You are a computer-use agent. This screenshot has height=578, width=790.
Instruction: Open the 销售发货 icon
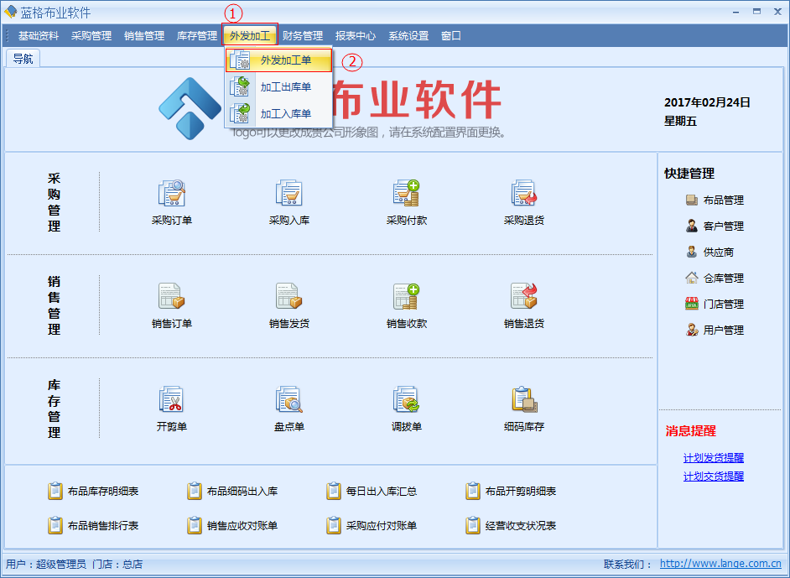coord(289,296)
